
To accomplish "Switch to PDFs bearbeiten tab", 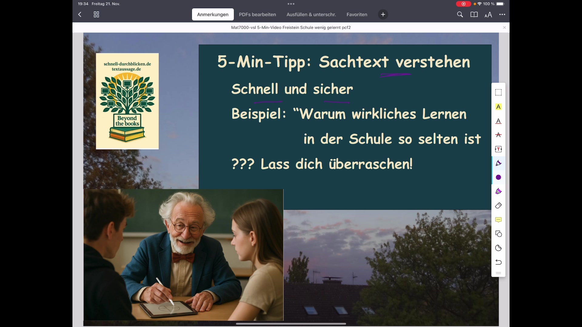I will point(257,14).
